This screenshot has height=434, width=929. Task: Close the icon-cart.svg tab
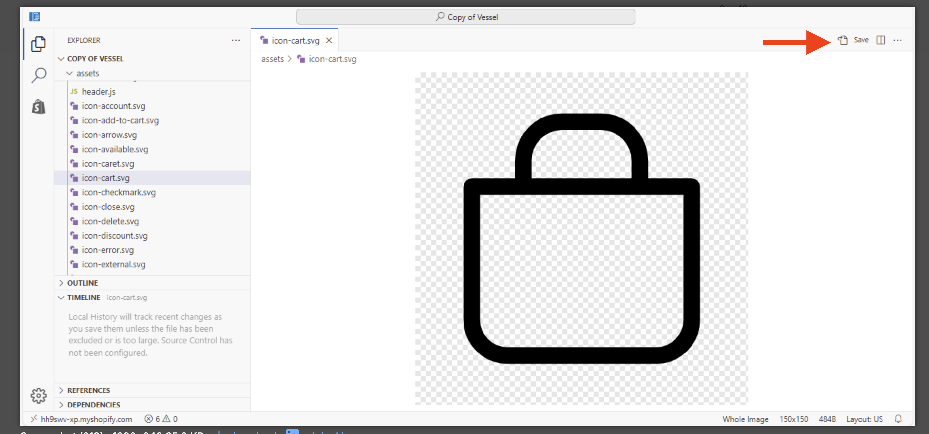coord(329,40)
